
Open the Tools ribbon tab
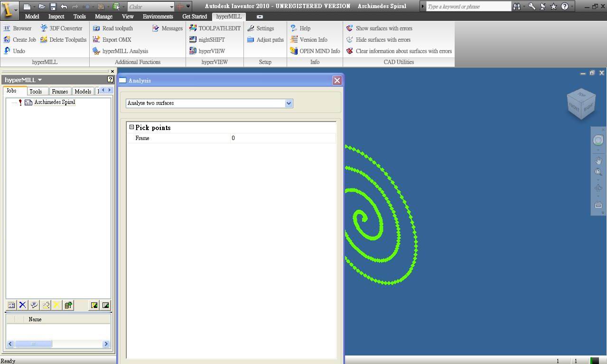click(x=79, y=17)
